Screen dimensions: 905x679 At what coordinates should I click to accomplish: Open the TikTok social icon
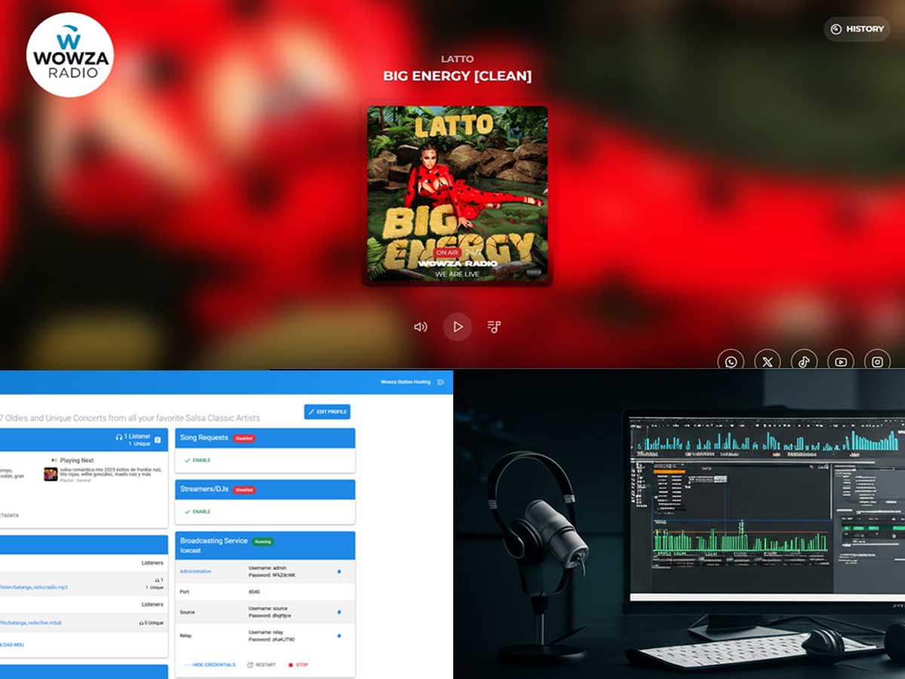[804, 361]
